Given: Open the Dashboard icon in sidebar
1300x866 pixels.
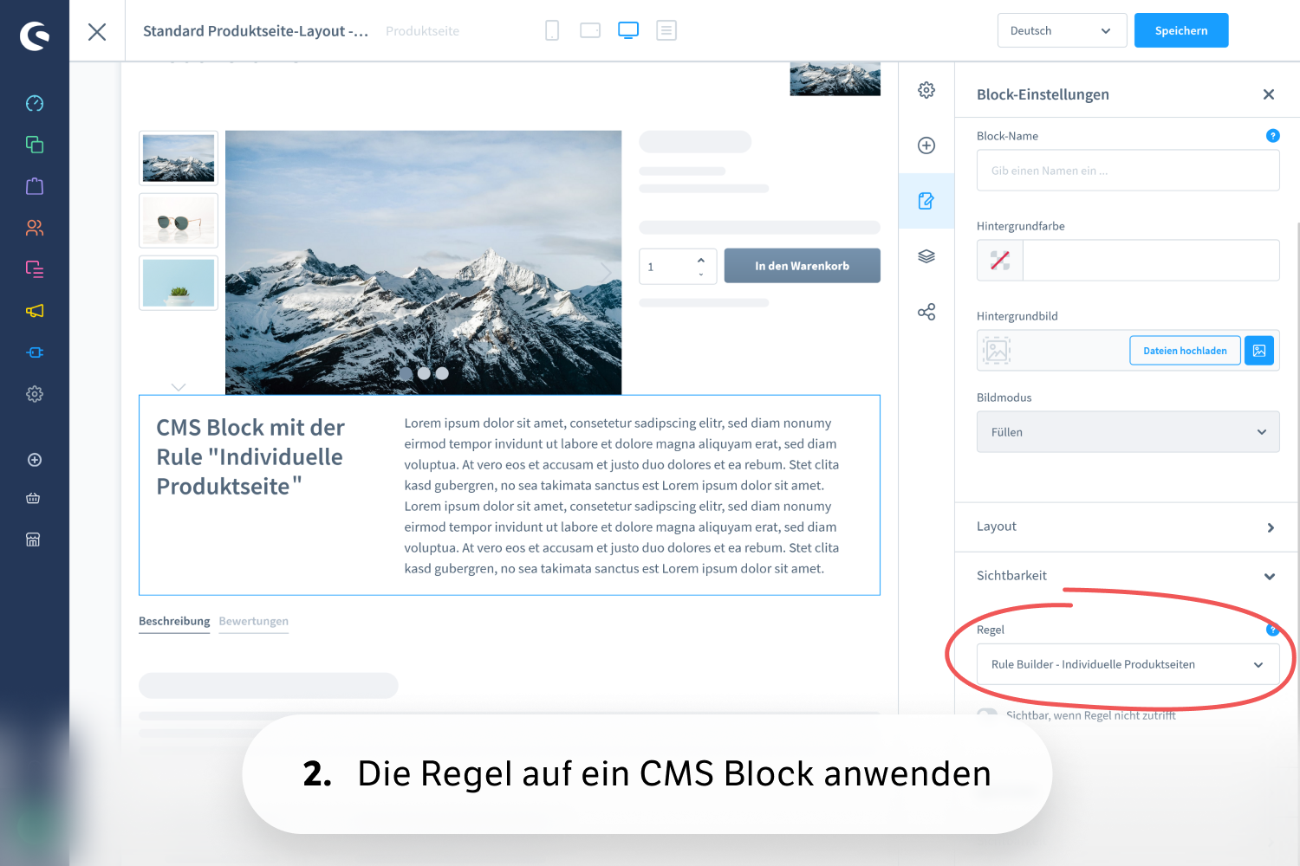Looking at the screenshot, I should (35, 103).
